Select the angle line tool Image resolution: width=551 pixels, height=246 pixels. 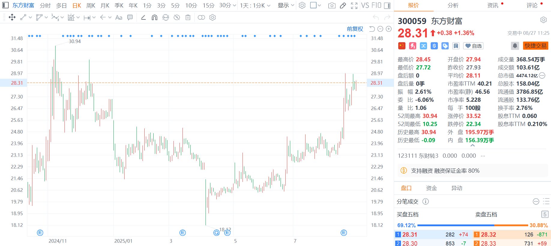tap(143, 17)
